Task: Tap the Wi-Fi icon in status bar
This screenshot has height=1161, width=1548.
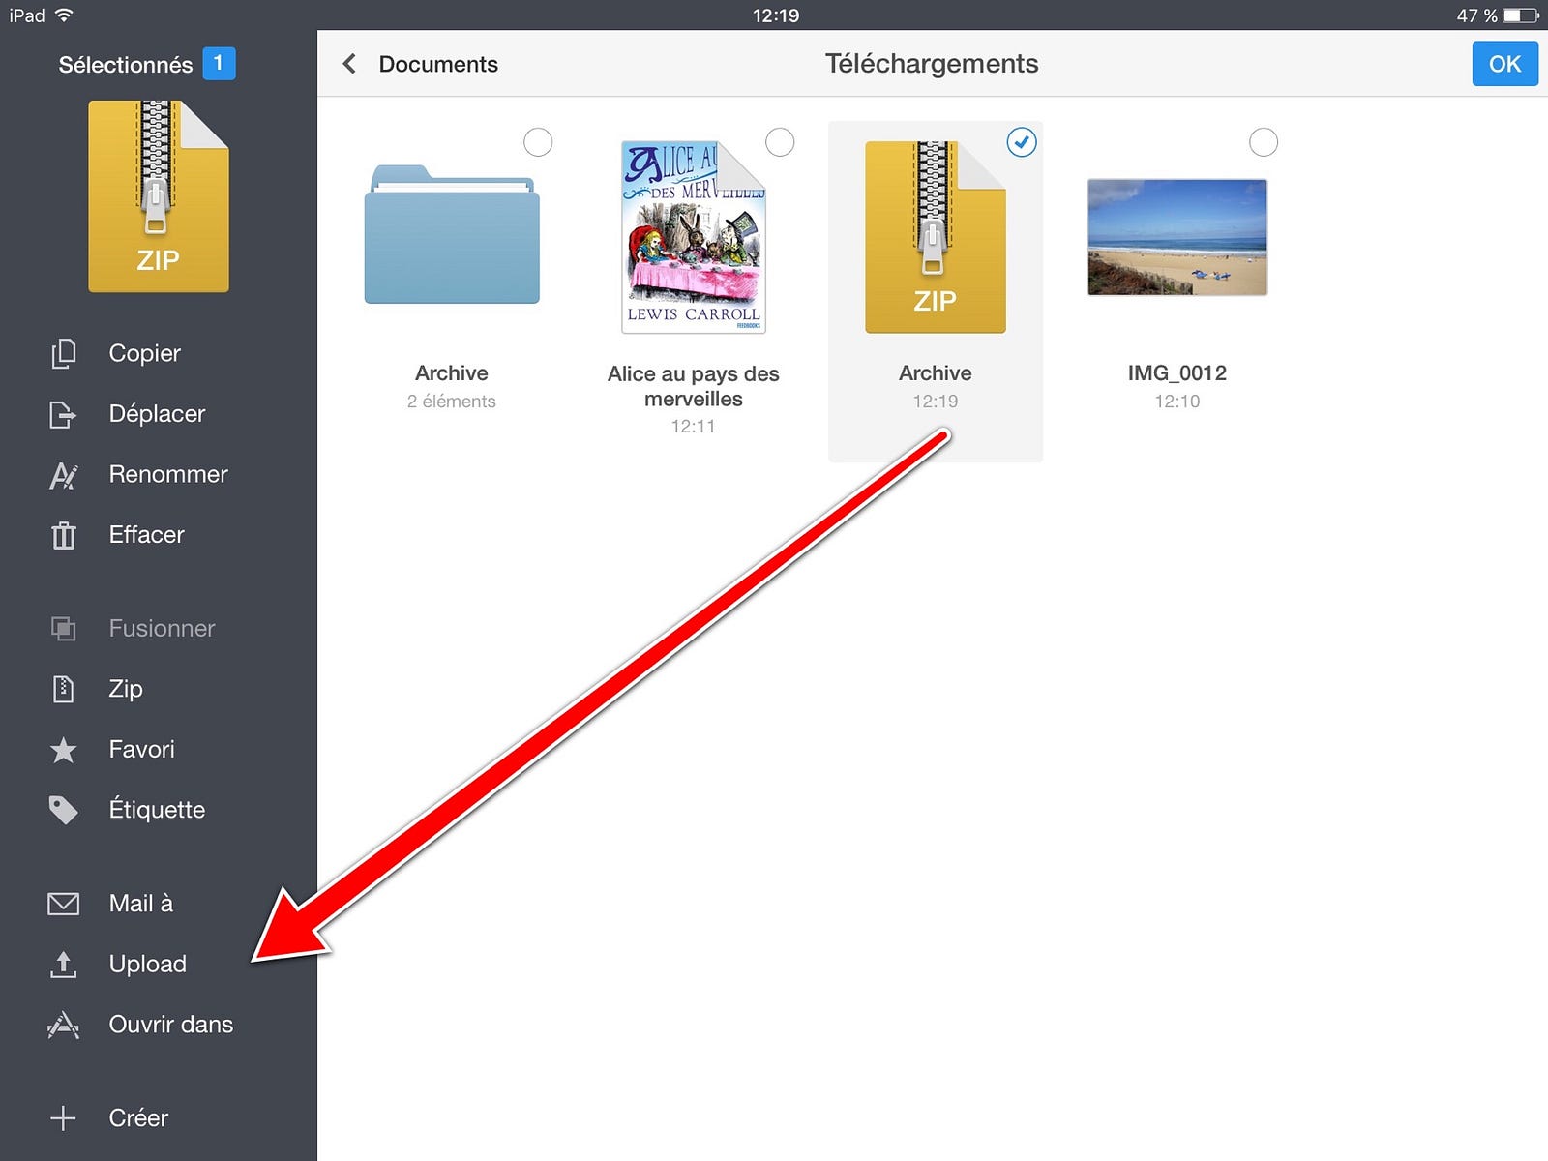Action: [64, 15]
